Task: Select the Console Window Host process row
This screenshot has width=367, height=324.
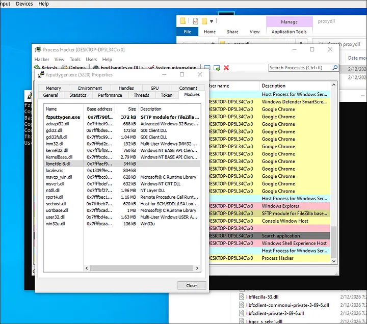Action: tap(269, 221)
